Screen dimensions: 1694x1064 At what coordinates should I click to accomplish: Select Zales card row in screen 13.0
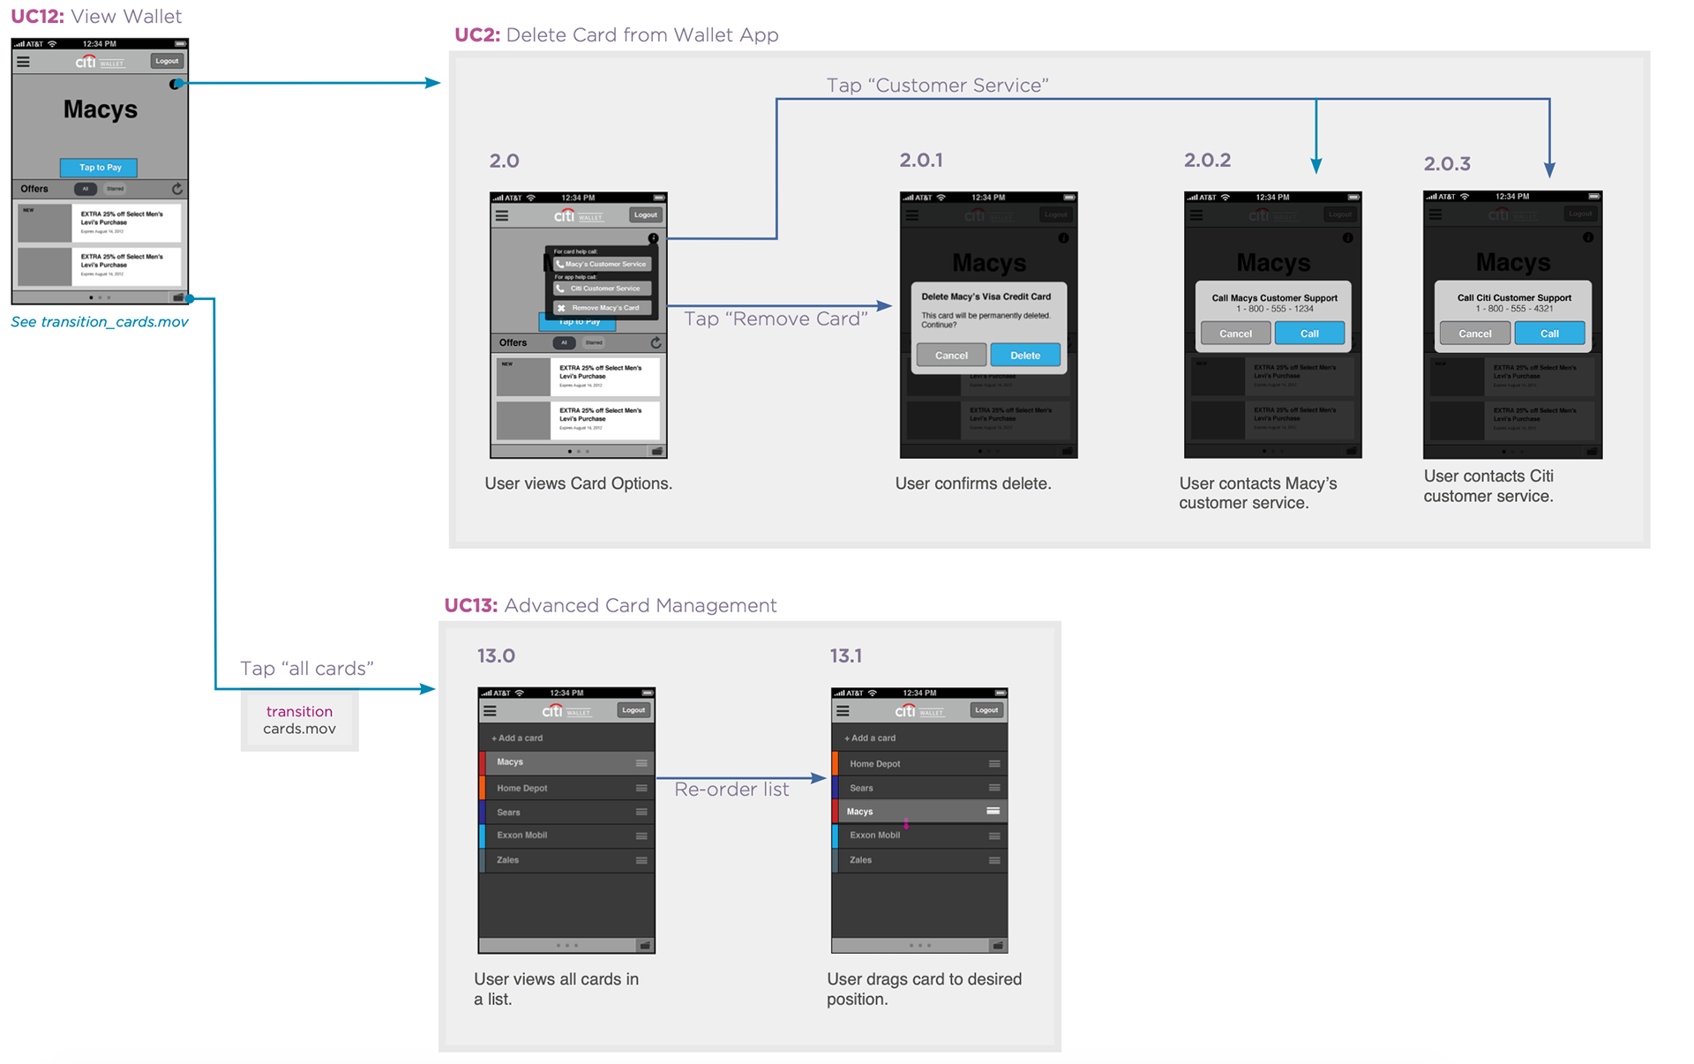(x=566, y=860)
